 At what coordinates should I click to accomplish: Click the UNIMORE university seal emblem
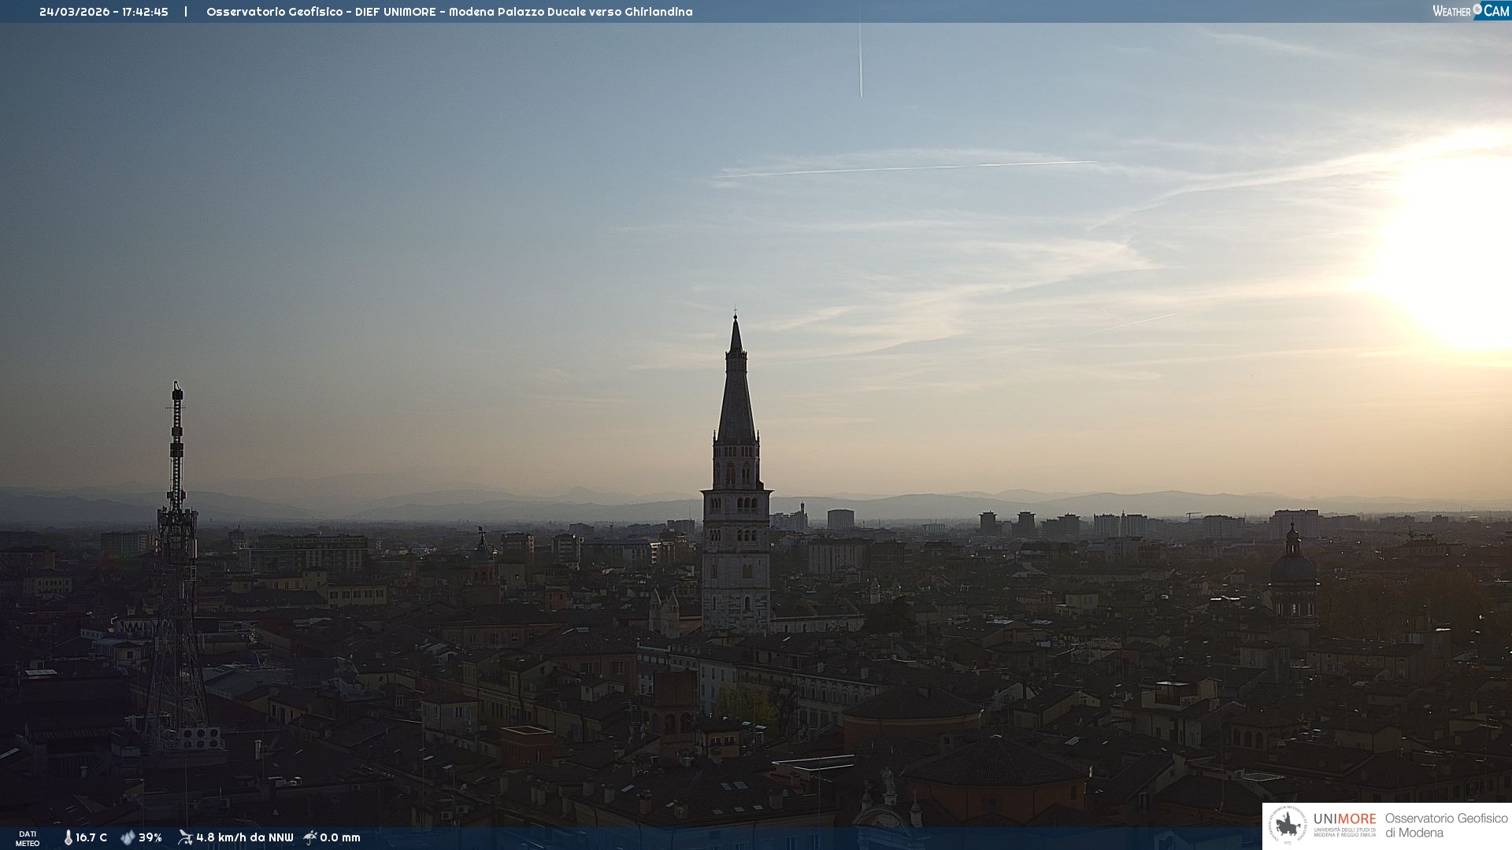pyautogui.click(x=1288, y=826)
